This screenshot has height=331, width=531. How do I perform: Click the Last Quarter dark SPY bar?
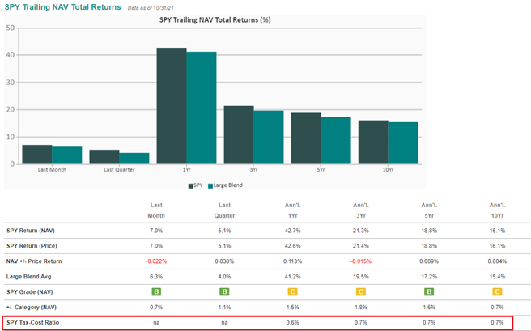pyautogui.click(x=104, y=157)
